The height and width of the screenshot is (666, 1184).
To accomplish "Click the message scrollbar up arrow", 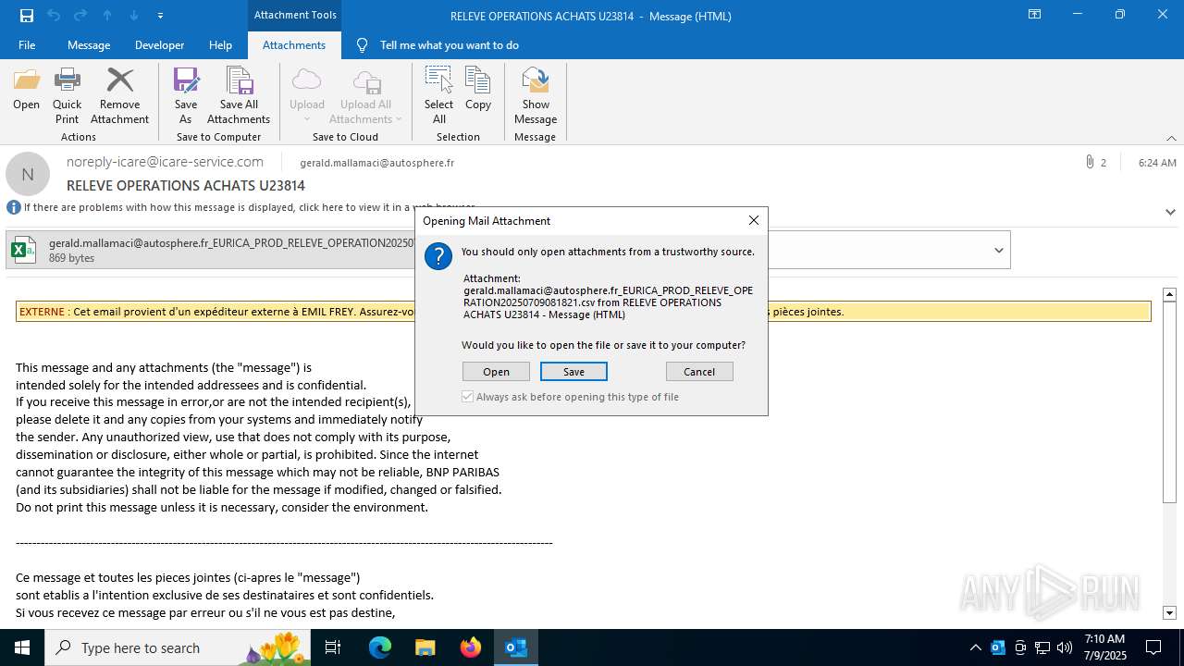I will click(x=1169, y=294).
